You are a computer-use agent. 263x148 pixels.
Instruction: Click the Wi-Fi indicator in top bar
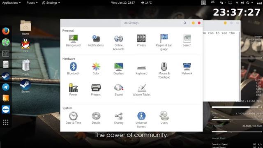click(x=237, y=3)
